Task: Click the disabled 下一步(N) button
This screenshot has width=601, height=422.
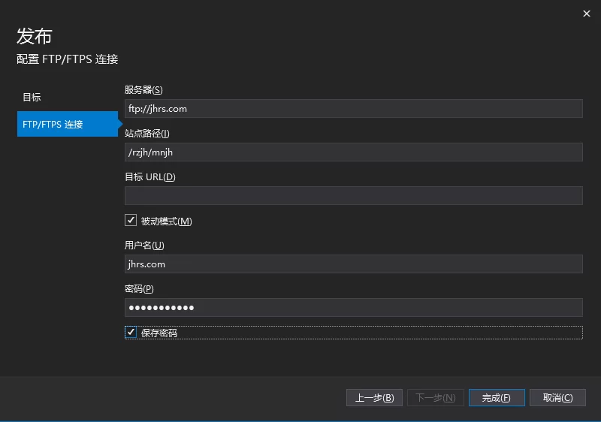Action: click(x=436, y=398)
